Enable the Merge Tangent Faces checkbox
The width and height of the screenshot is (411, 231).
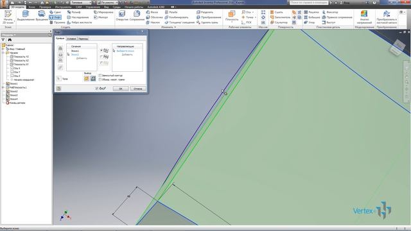pos(100,80)
